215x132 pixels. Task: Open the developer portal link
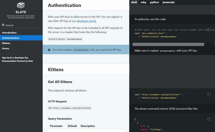click(x=86, y=21)
